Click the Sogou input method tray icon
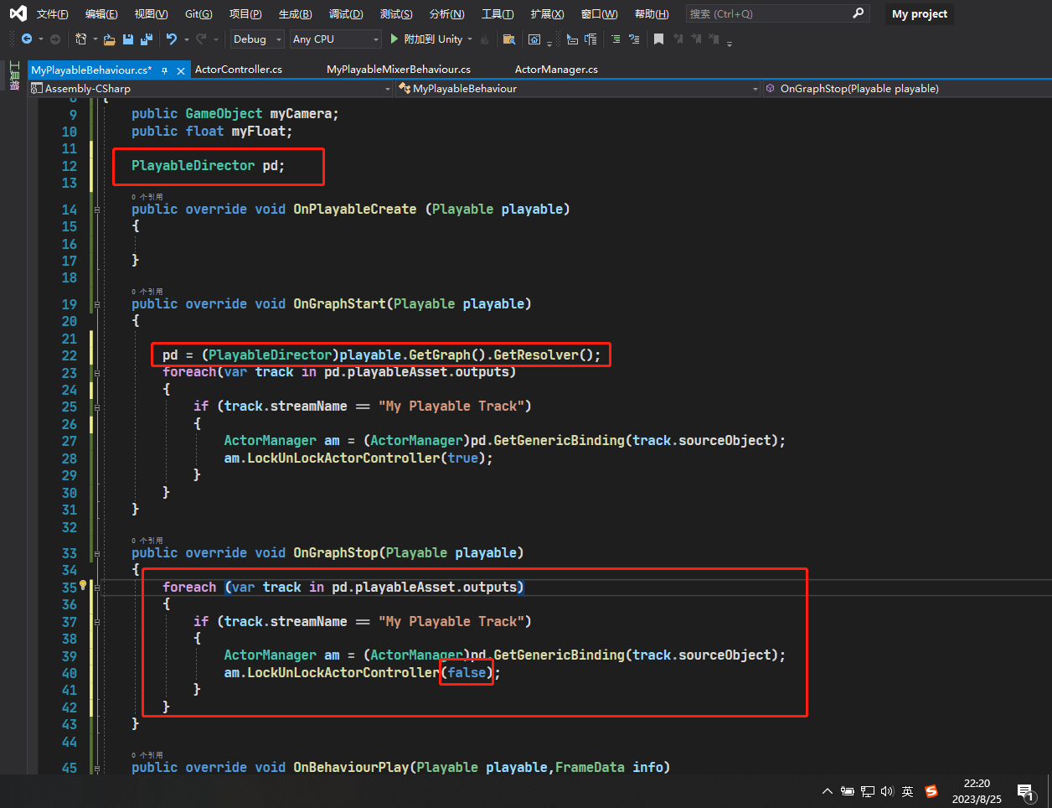This screenshot has width=1052, height=808. tap(931, 790)
